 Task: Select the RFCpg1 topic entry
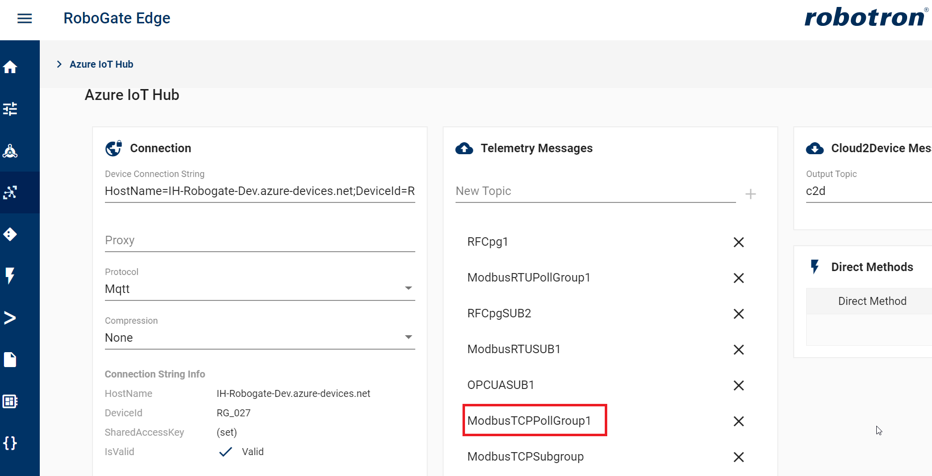coord(487,242)
